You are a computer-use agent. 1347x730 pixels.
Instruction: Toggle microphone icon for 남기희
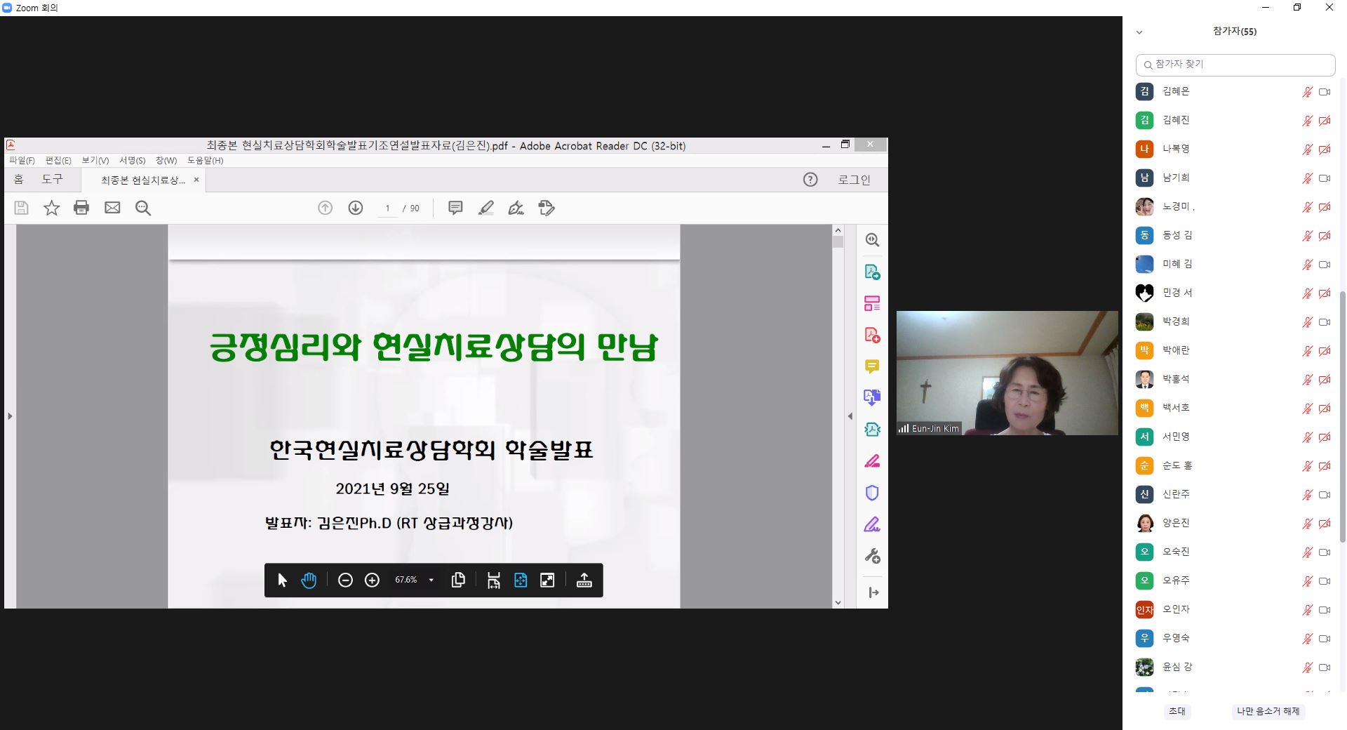click(1307, 178)
